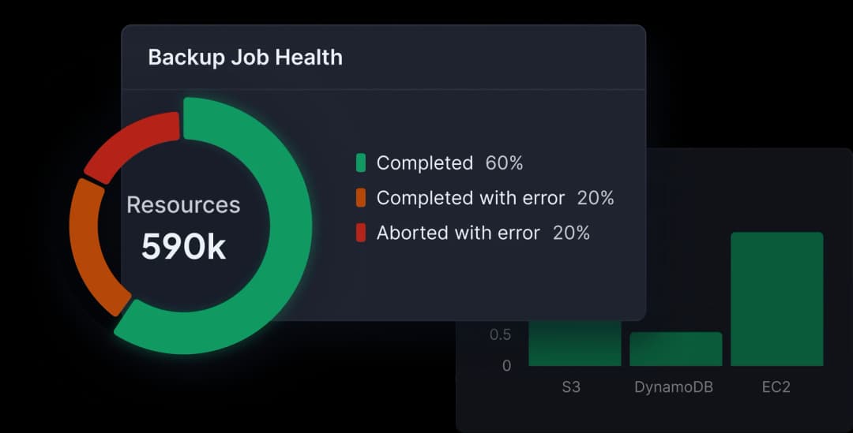The width and height of the screenshot is (853, 433).
Task: Click the orange Completed with error swatch
Action: click(361, 198)
